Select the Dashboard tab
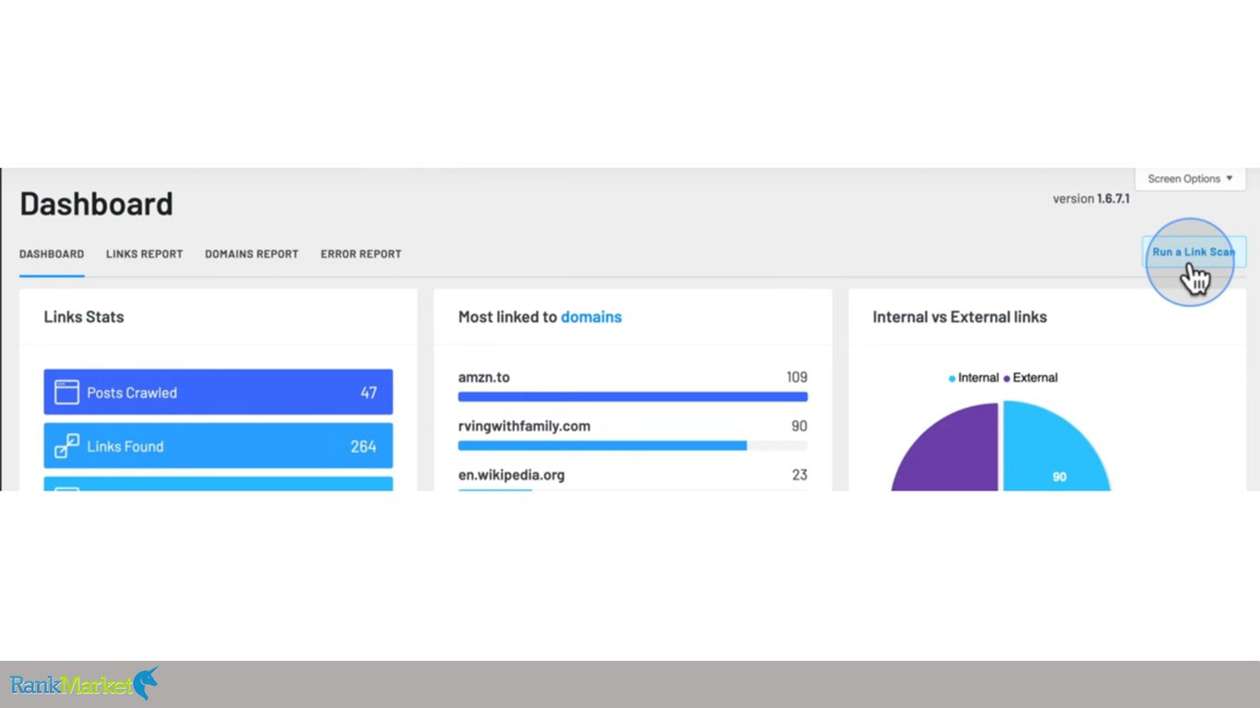The height and width of the screenshot is (708, 1260). click(x=52, y=254)
